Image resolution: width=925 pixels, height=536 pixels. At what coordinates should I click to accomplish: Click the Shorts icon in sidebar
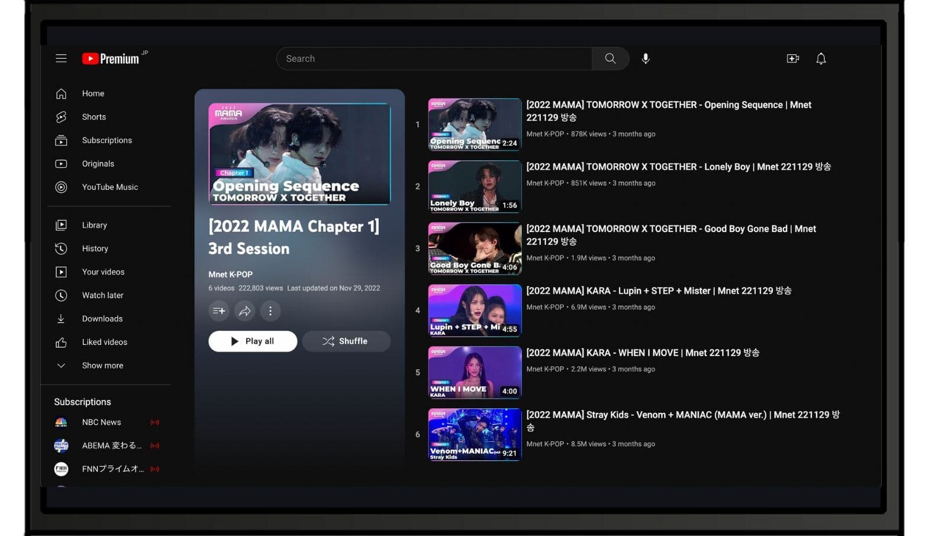[61, 117]
